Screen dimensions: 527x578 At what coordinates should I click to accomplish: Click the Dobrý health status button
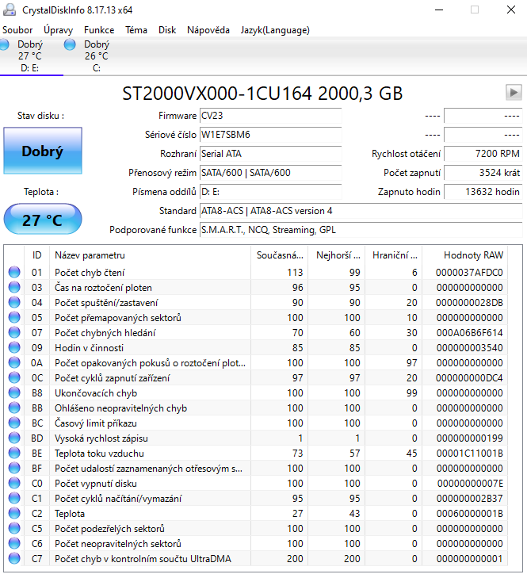tap(42, 151)
